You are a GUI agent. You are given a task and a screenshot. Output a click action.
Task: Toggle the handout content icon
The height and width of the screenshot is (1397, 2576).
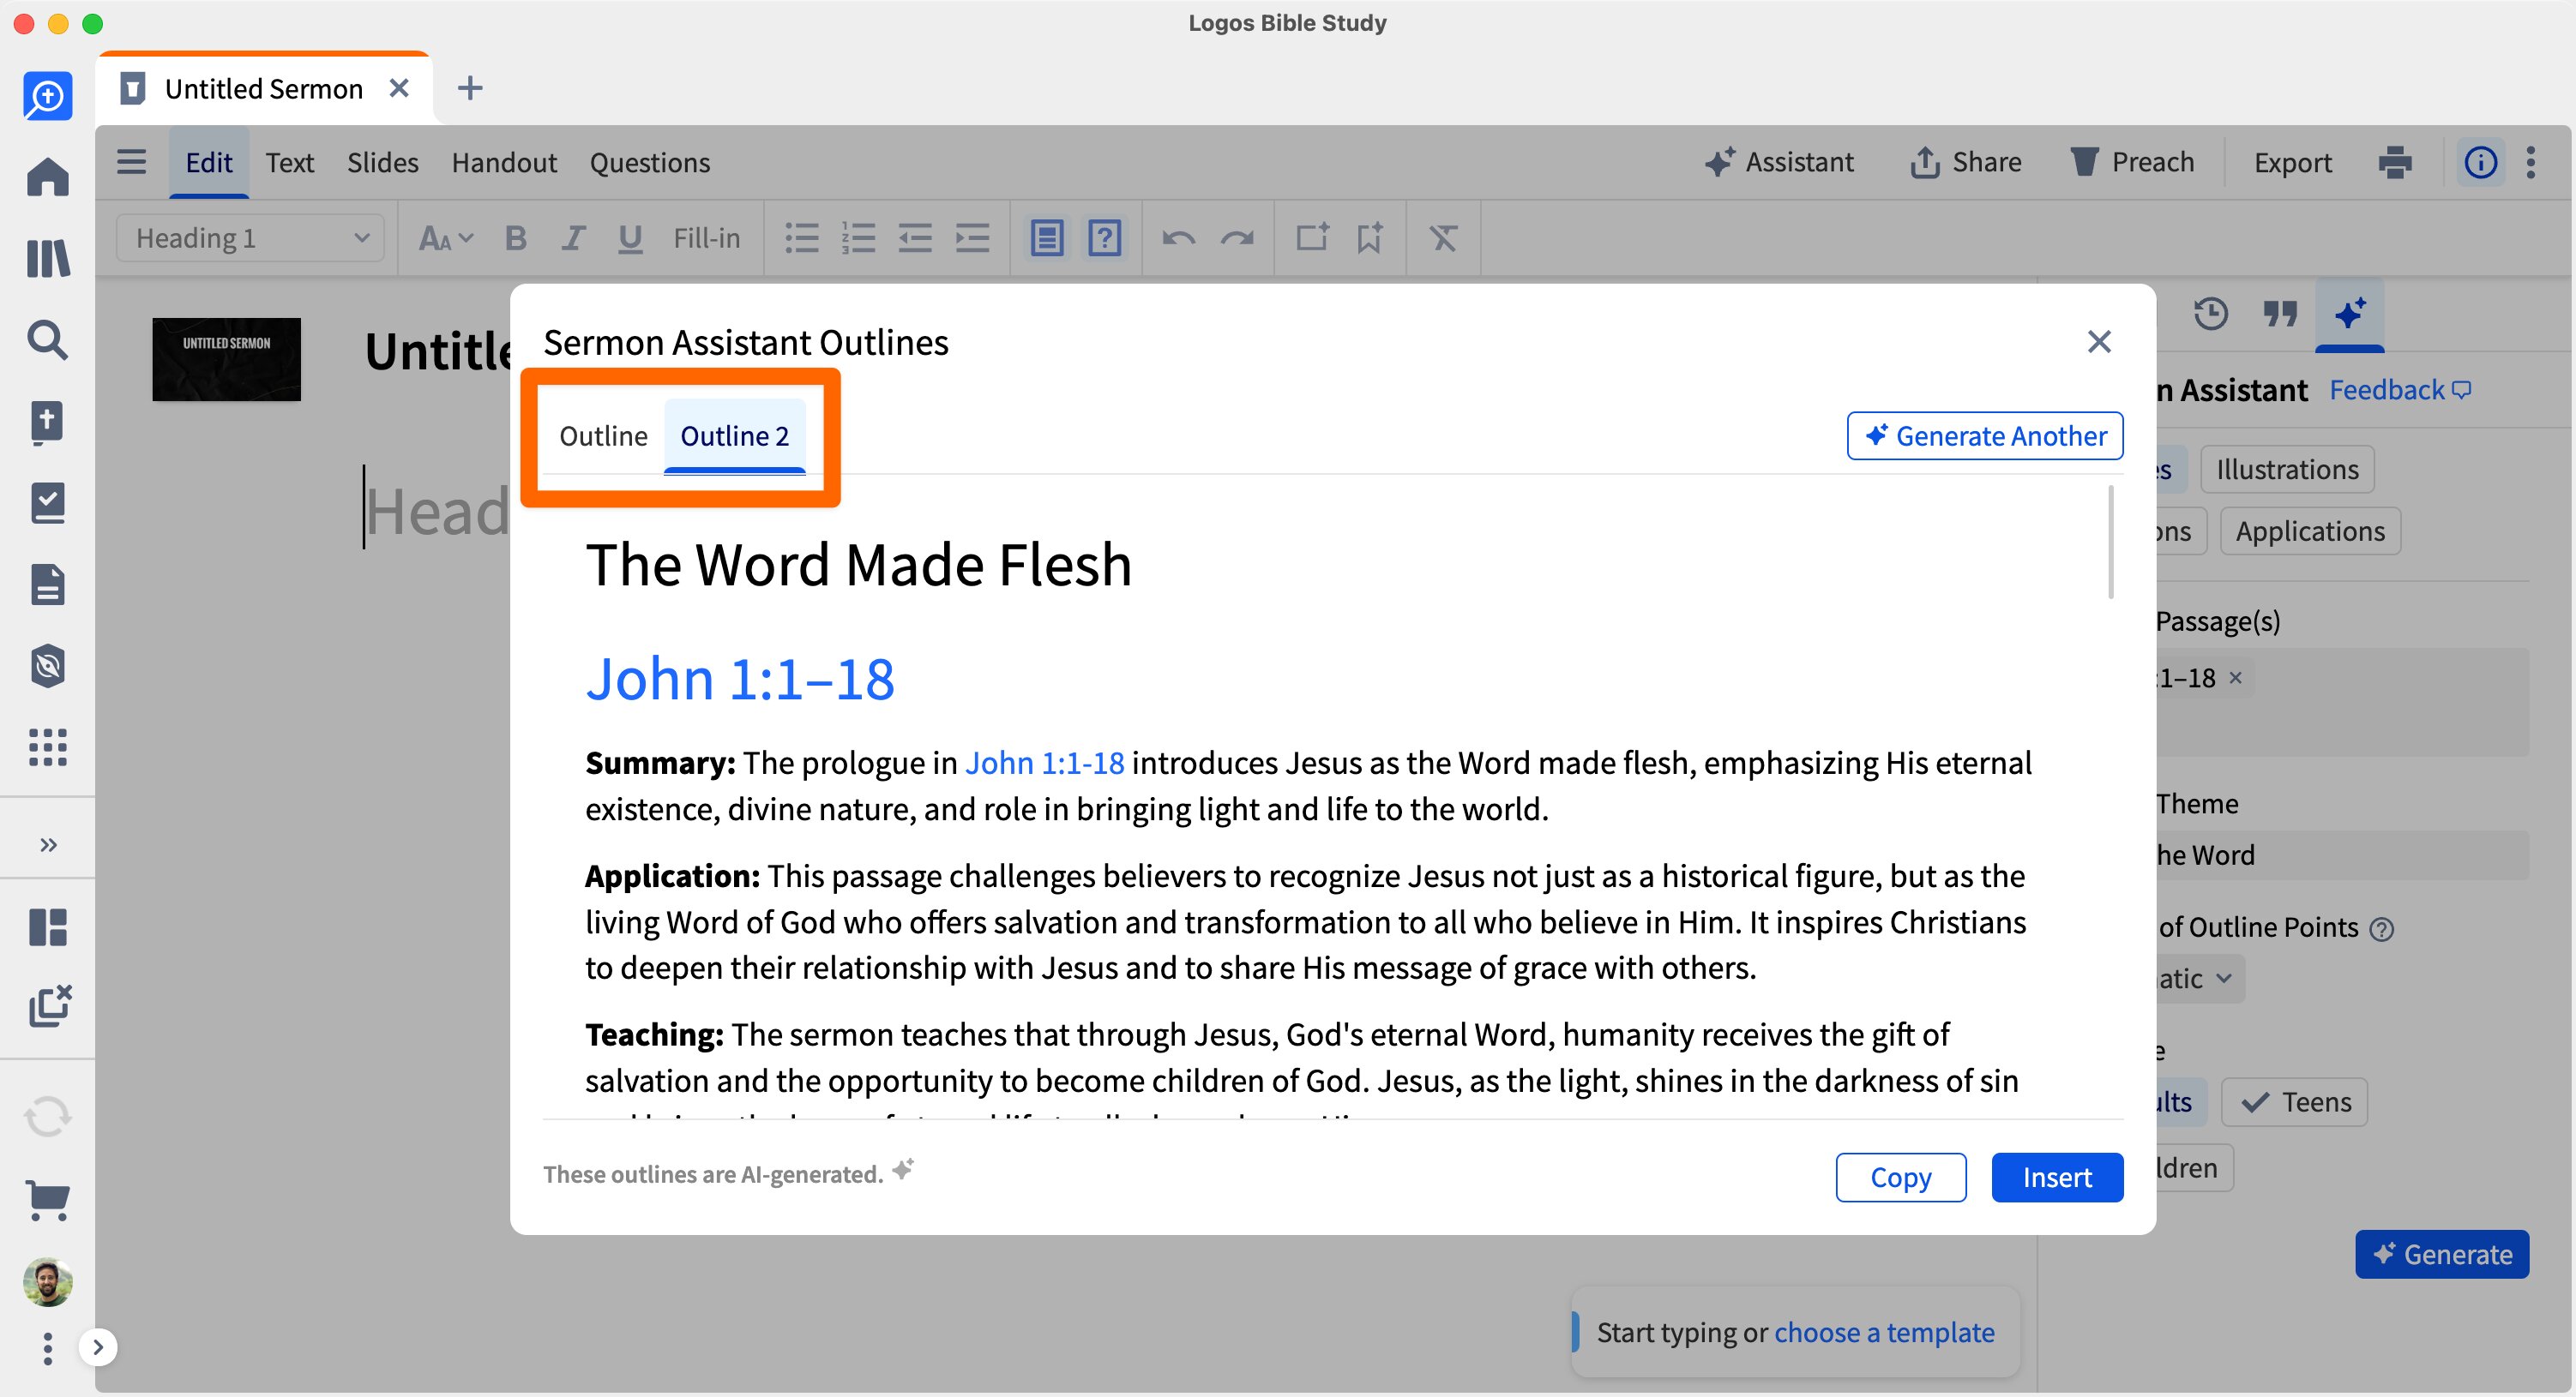coord(1046,237)
